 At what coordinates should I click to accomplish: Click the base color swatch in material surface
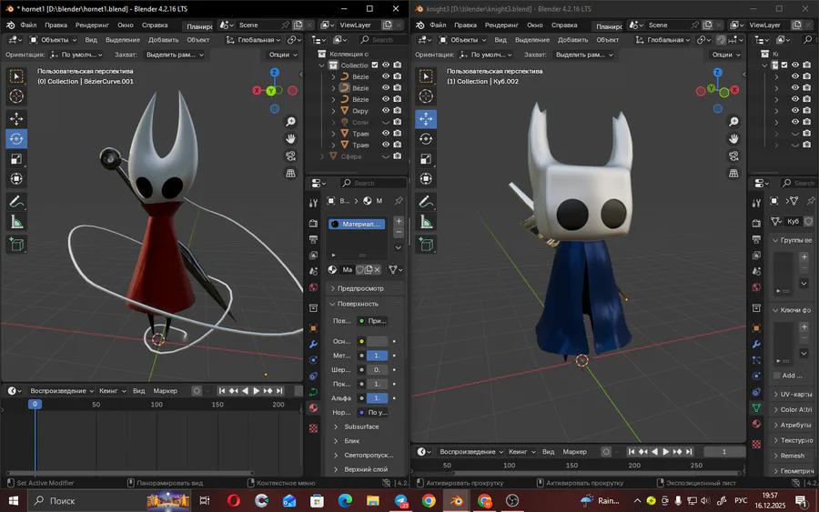[x=377, y=341]
